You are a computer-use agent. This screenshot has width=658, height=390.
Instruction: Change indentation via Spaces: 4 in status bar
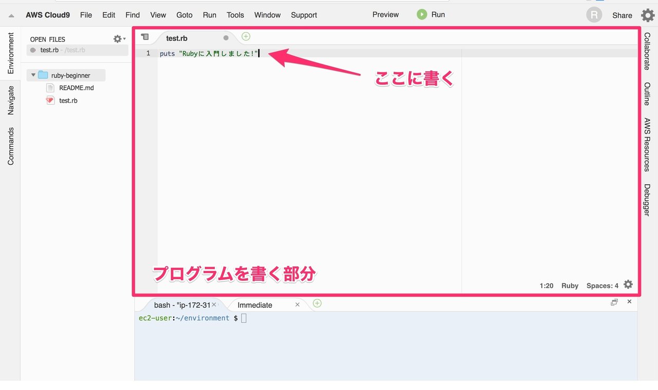point(602,285)
